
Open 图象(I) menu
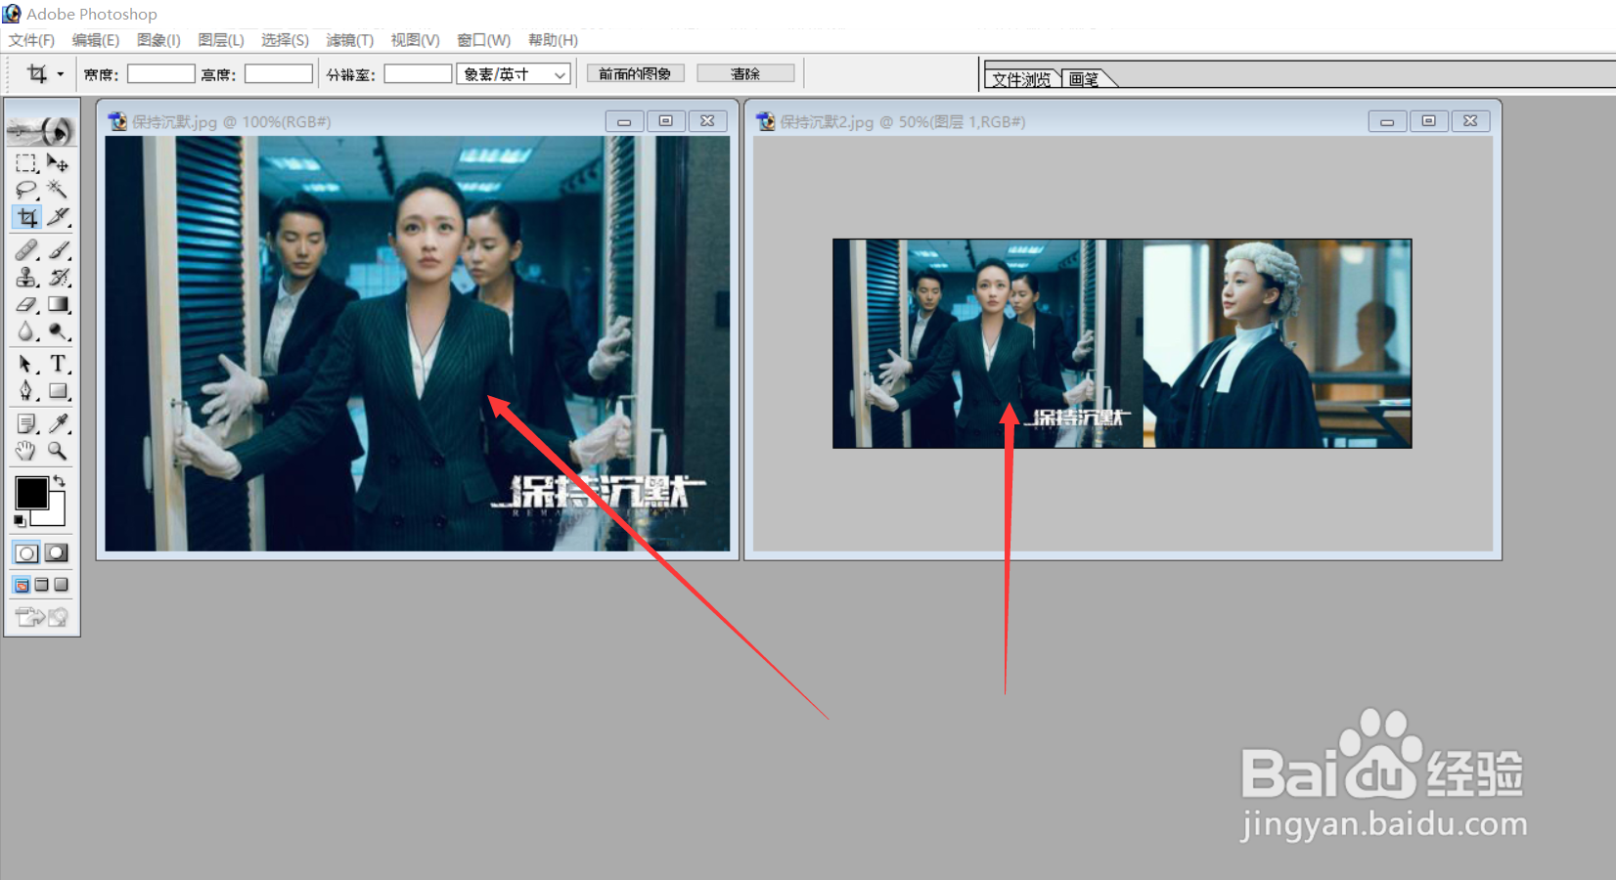point(158,40)
